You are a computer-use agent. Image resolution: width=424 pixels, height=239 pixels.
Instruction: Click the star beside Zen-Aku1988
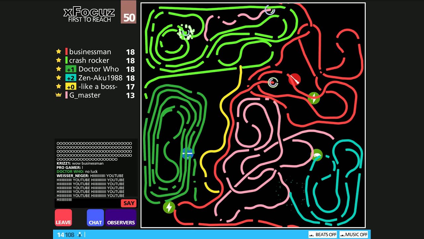[x=59, y=78]
